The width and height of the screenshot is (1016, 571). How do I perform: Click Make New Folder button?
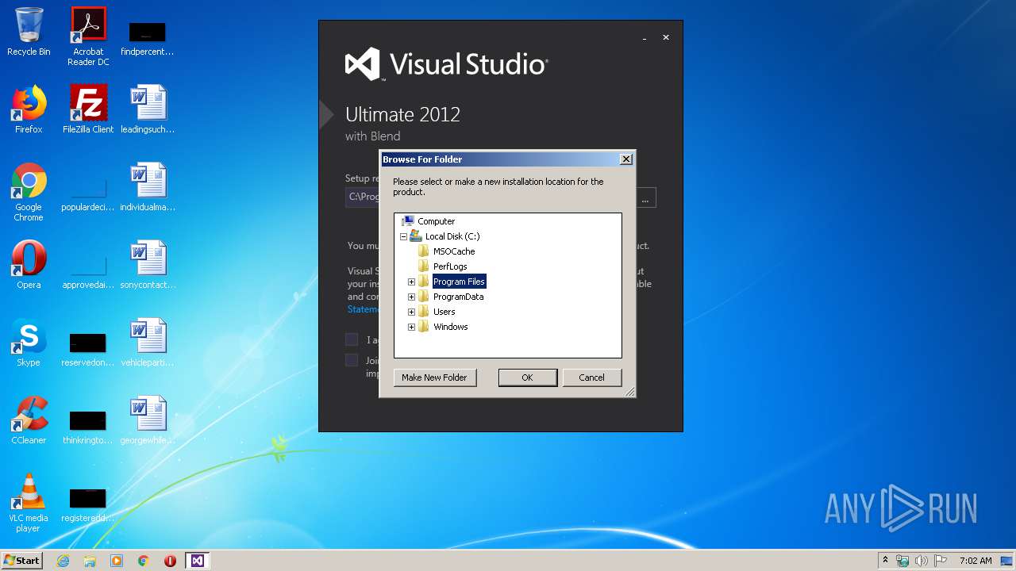click(434, 377)
